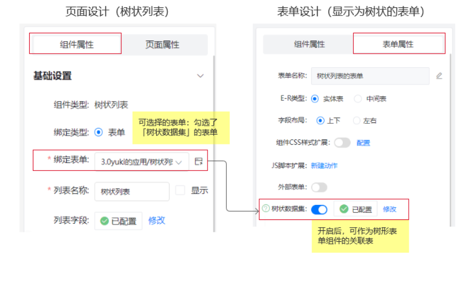Open 配置 link for 组件CSS样式扩展
The width and height of the screenshot is (474, 284).
[363, 143]
